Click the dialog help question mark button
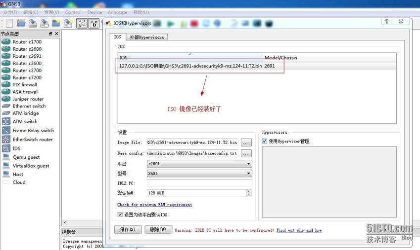Screen dimensions: 420x250 click(387, 22)
